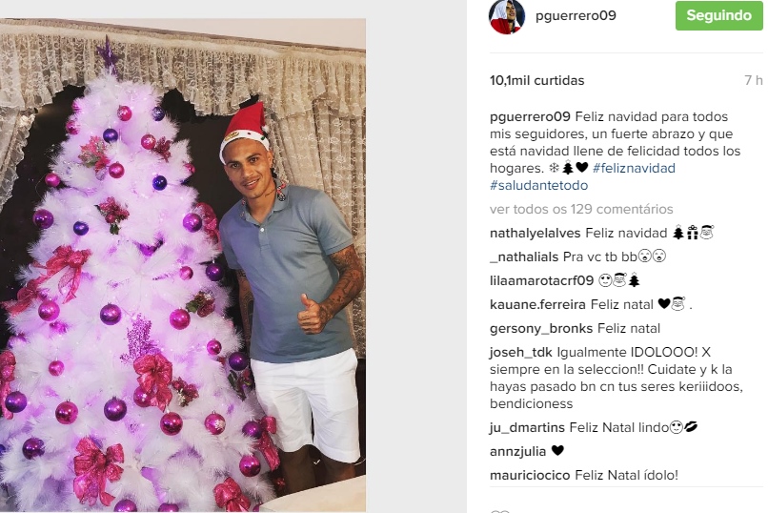Open _nathalials commenter profile
The height and width of the screenshot is (513, 768).
[524, 256]
